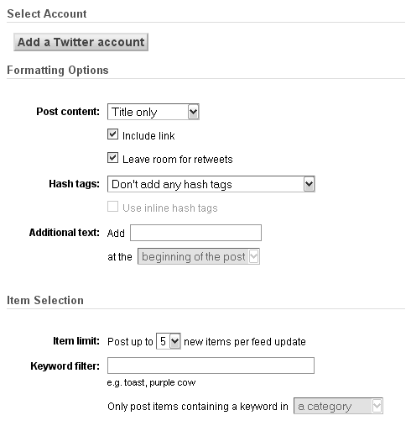Click into the Keyword filter text box

(x=211, y=366)
